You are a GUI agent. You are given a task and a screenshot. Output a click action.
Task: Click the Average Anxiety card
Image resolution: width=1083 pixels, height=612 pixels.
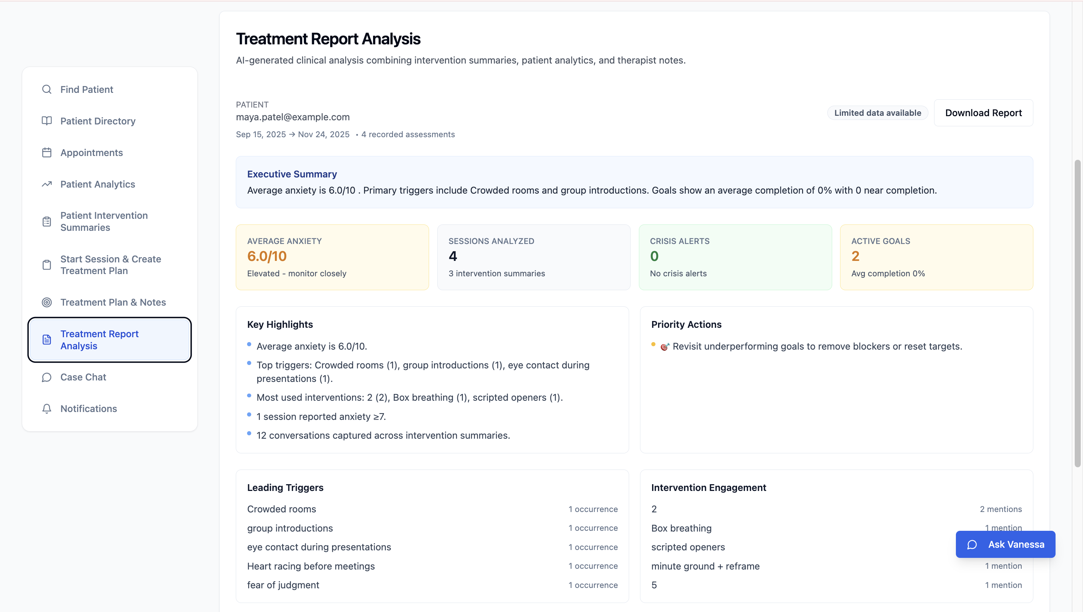(332, 257)
